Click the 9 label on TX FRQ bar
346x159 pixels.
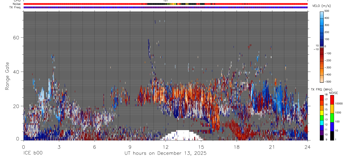pos(326,140)
